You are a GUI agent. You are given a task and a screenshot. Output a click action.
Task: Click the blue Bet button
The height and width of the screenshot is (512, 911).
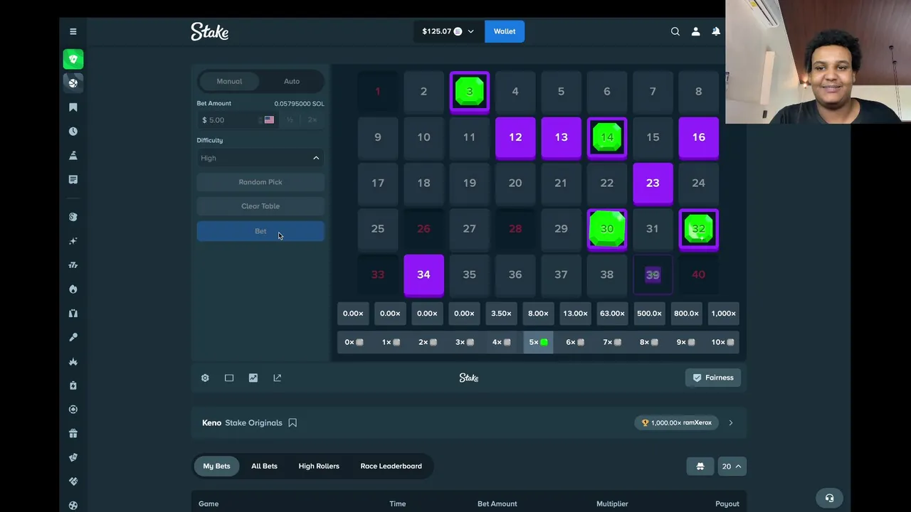click(260, 231)
